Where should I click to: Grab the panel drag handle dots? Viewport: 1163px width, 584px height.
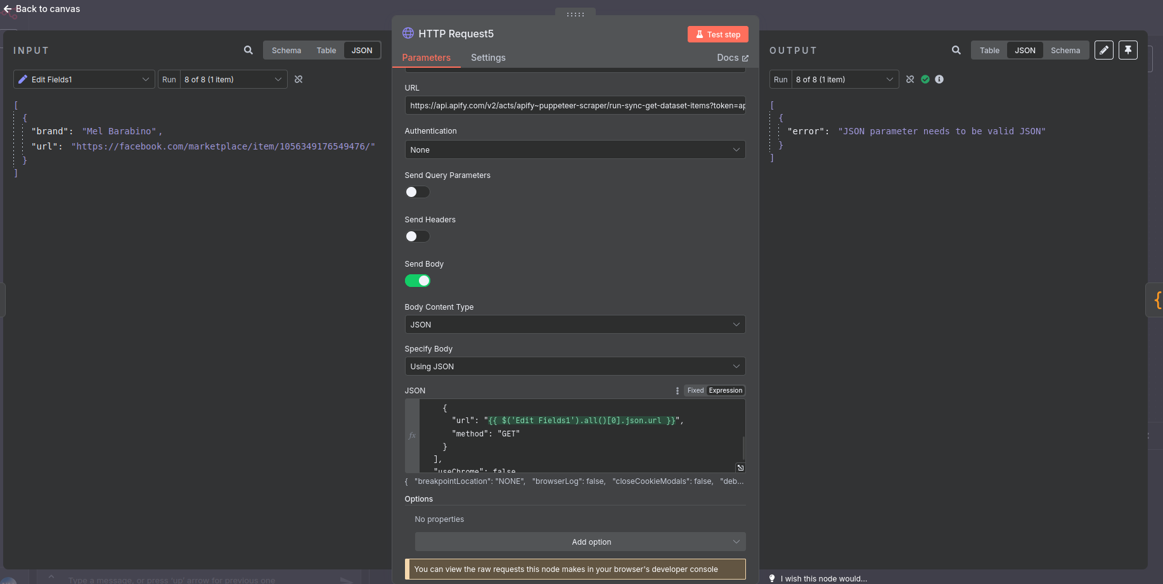click(x=575, y=14)
